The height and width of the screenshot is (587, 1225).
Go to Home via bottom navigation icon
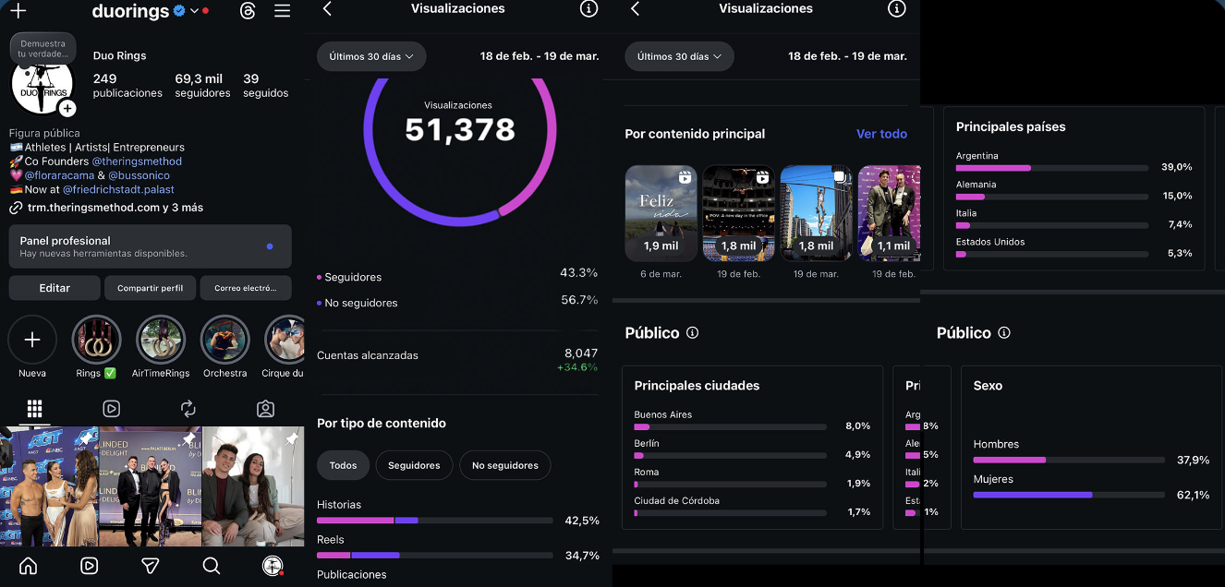click(29, 566)
